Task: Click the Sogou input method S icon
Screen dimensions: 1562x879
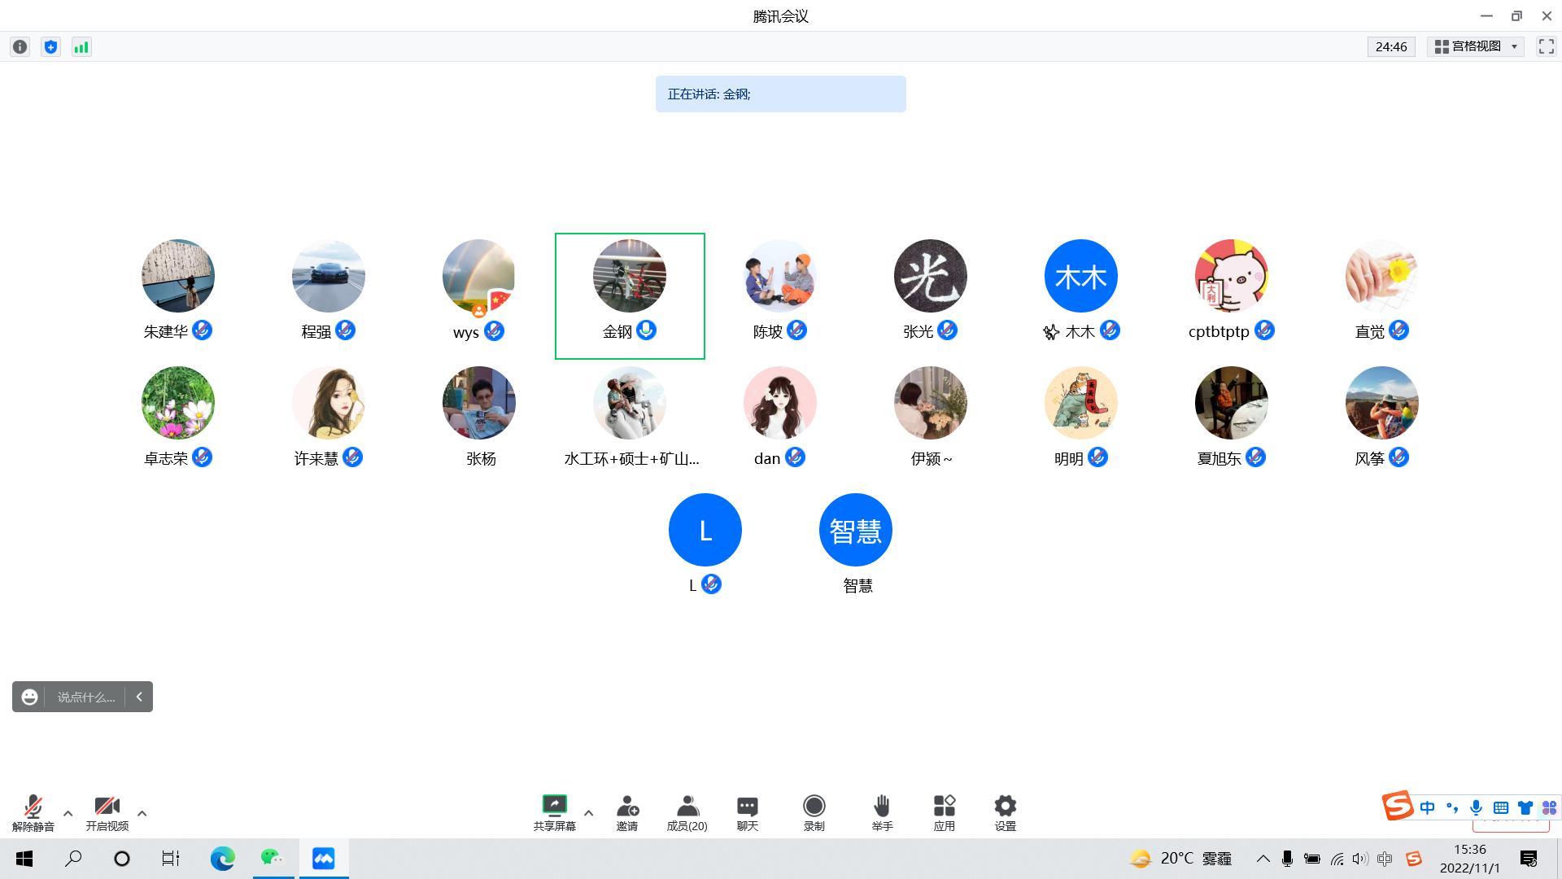Action: point(1397,807)
